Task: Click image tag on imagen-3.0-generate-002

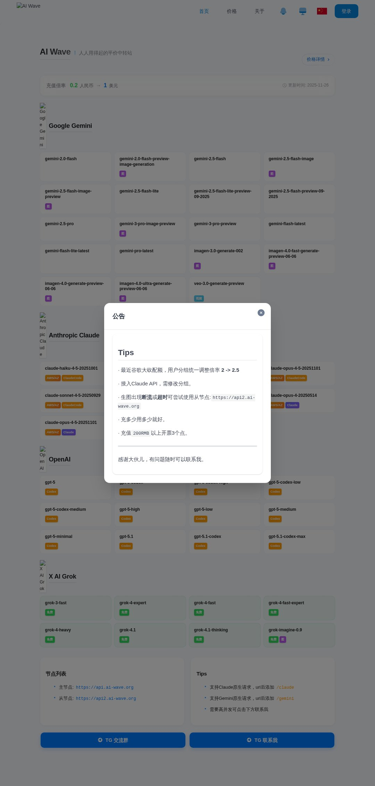Action: tap(197, 266)
